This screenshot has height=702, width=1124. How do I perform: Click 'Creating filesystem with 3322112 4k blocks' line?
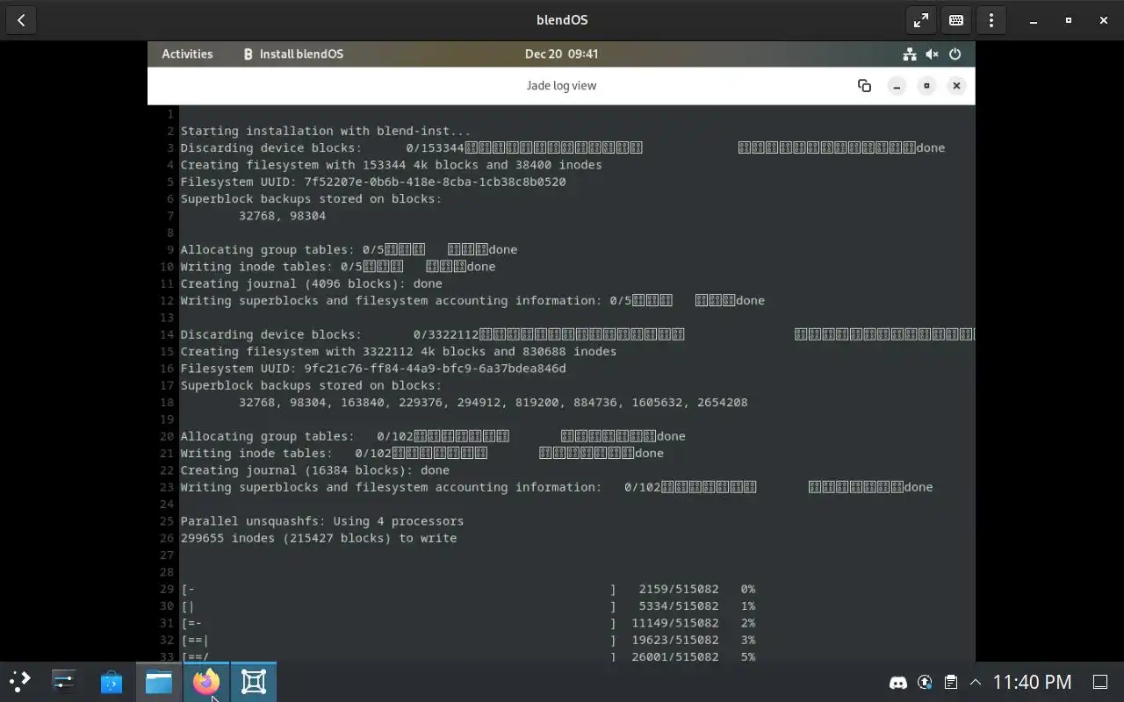point(399,351)
